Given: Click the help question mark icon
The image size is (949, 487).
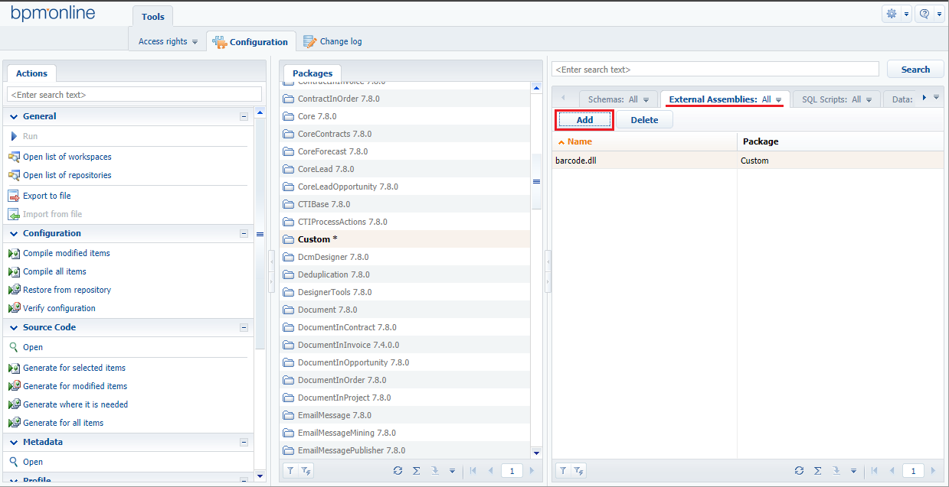Looking at the screenshot, I should pos(924,14).
